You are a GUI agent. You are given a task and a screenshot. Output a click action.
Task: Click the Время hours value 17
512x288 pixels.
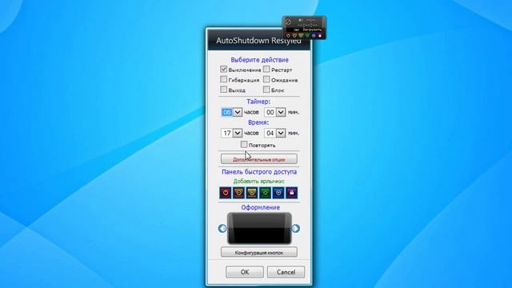(x=227, y=133)
